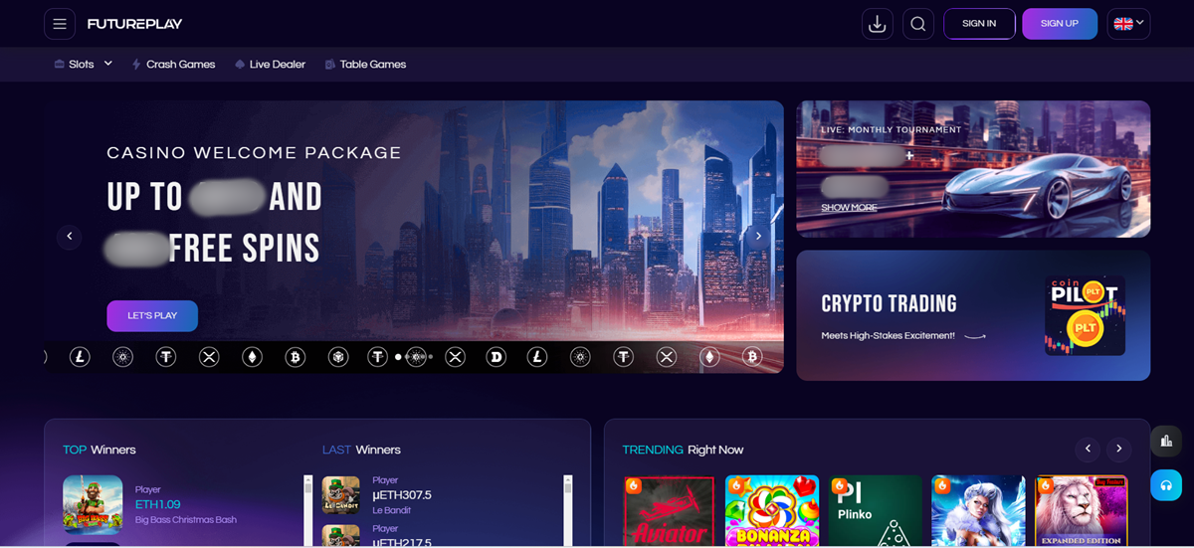Click the Meets High-Stakes Excitement text
The height and width of the screenshot is (548, 1194).
(889, 335)
